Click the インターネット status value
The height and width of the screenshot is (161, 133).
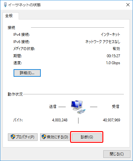pos(110,34)
